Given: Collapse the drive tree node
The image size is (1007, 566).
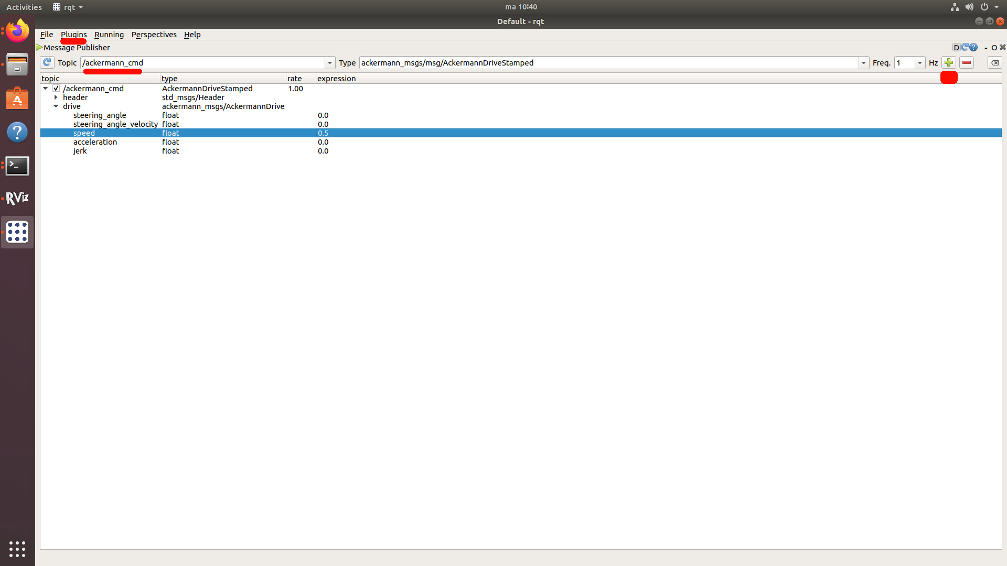Looking at the screenshot, I should pyautogui.click(x=56, y=106).
